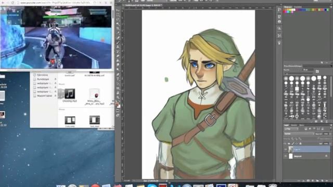Toggle pixel layer filter in Layers panel
Viewport: 333px width, 187px height.
305,129
